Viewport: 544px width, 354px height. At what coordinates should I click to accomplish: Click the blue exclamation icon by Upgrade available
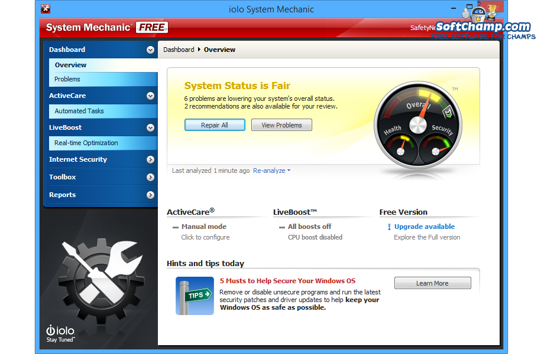coord(389,227)
